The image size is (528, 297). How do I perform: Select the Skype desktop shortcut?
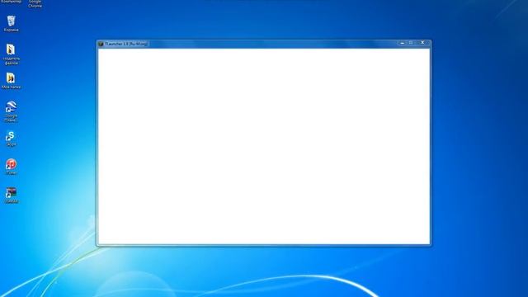[11, 139]
